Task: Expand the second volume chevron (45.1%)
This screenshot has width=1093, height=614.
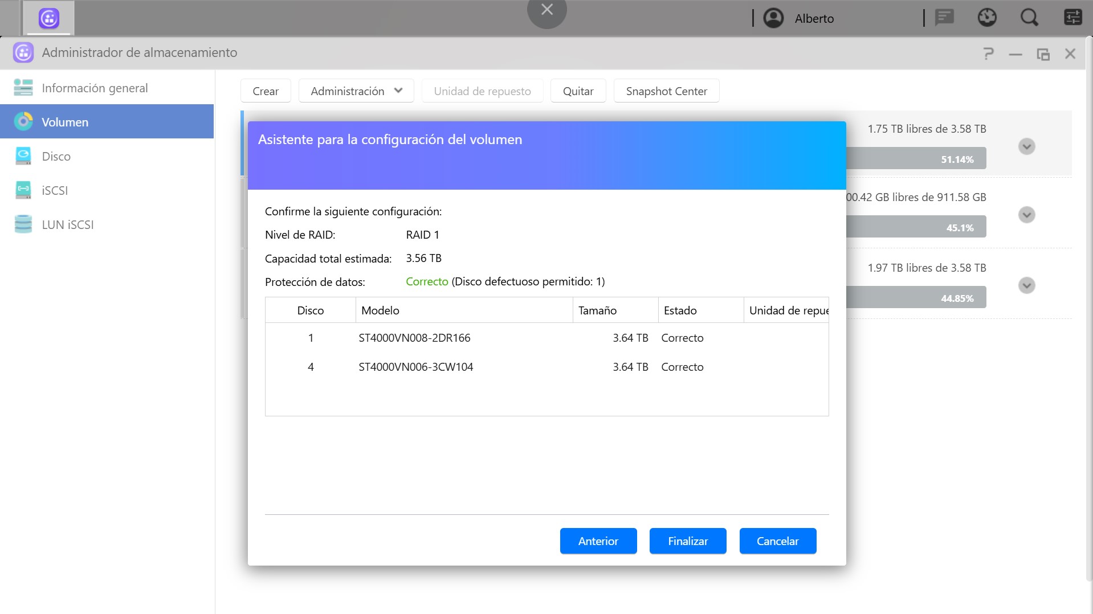Action: tap(1026, 215)
